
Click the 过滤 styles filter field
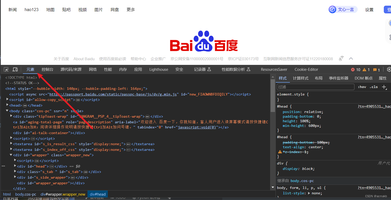pyautogui.click(x=316, y=87)
